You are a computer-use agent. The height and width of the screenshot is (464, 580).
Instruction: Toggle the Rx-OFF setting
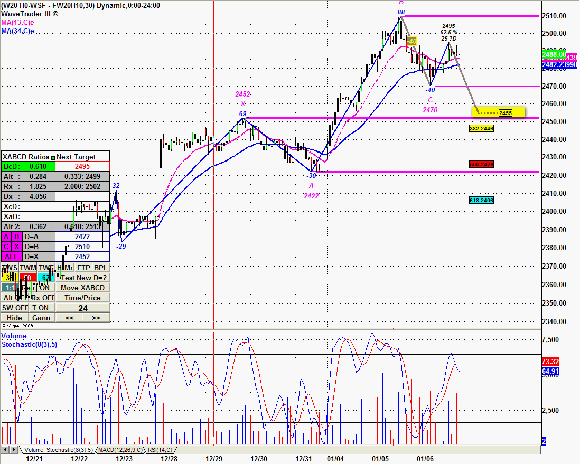click(x=42, y=298)
